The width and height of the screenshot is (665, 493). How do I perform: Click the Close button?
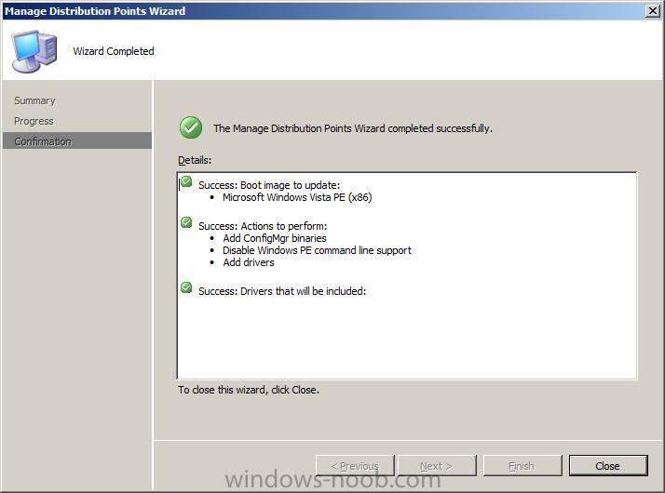click(608, 466)
